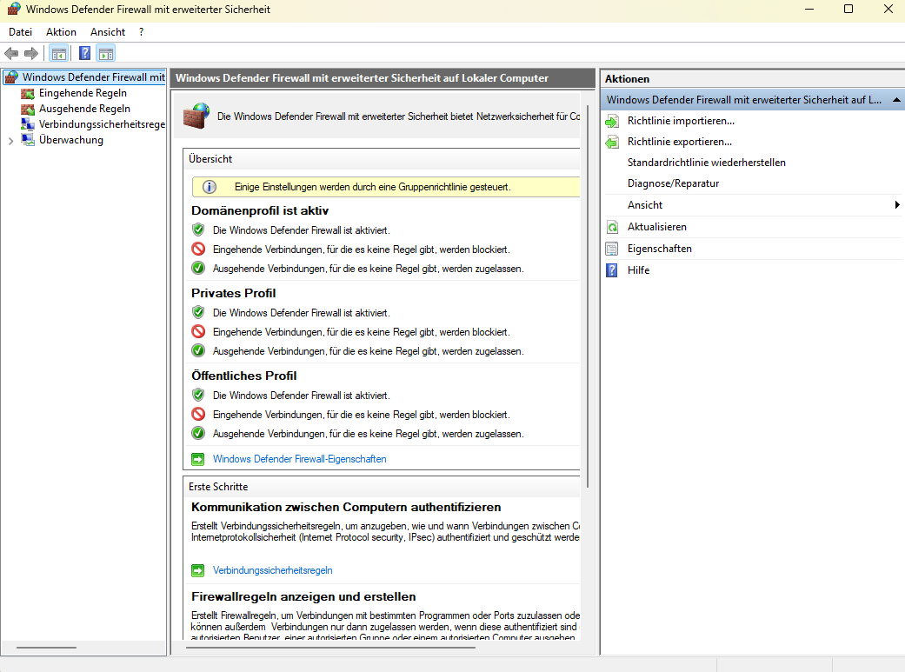The width and height of the screenshot is (905, 672).
Task: Click the Öffentliches Profil heading
Action: tap(243, 376)
